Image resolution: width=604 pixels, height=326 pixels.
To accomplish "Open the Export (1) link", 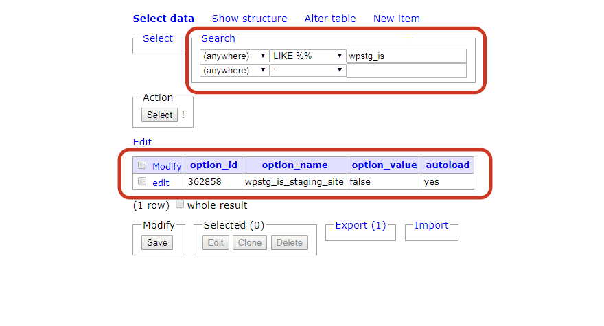I will tap(360, 225).
